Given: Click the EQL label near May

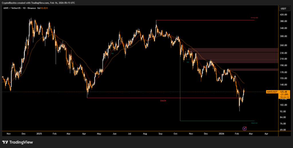Looking at the screenshot, I should pyautogui.click(x=112, y=53).
